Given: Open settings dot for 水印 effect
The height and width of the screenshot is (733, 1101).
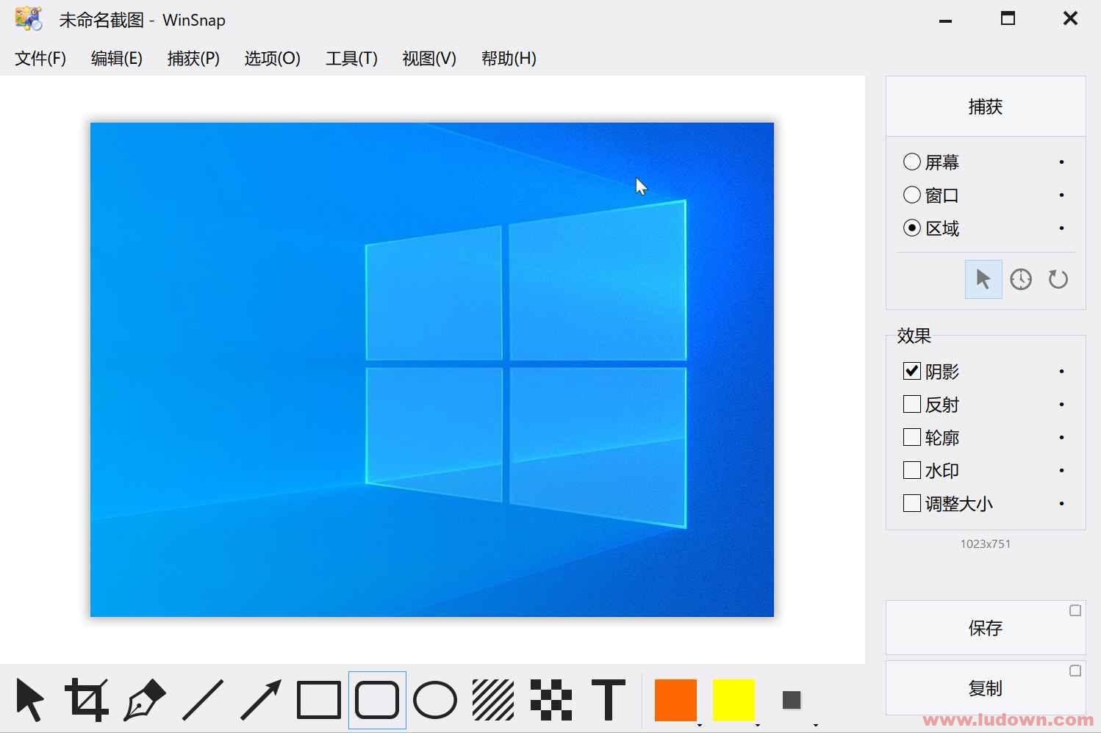Looking at the screenshot, I should pos(1062,470).
